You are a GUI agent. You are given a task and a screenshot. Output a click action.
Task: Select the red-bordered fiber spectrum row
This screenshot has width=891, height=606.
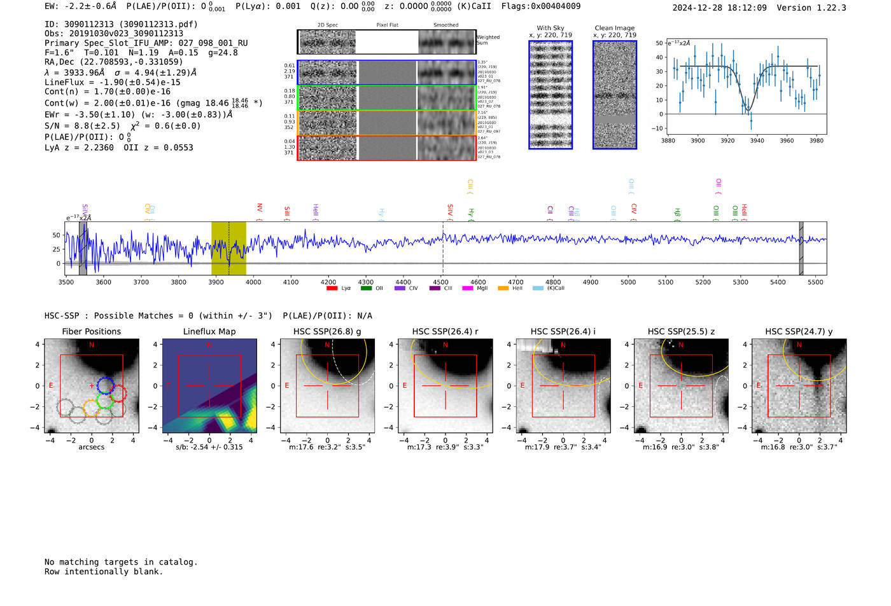click(387, 148)
